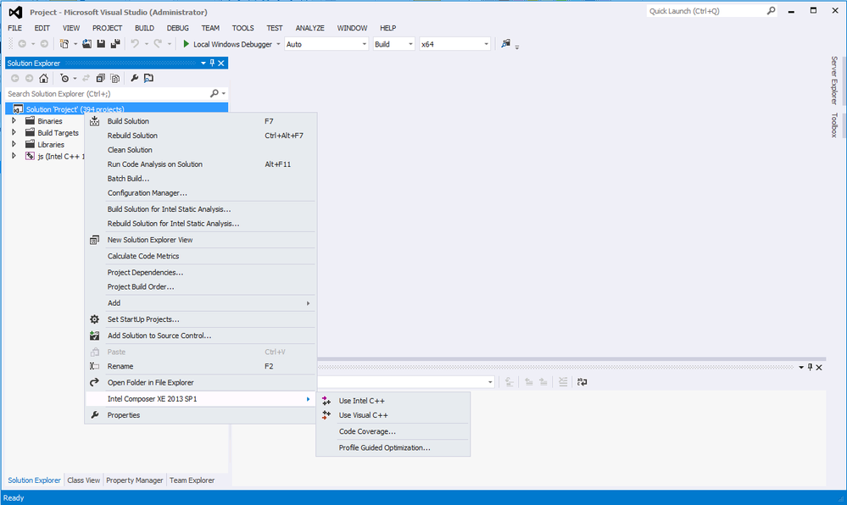Open the BUILD menu

(144, 28)
